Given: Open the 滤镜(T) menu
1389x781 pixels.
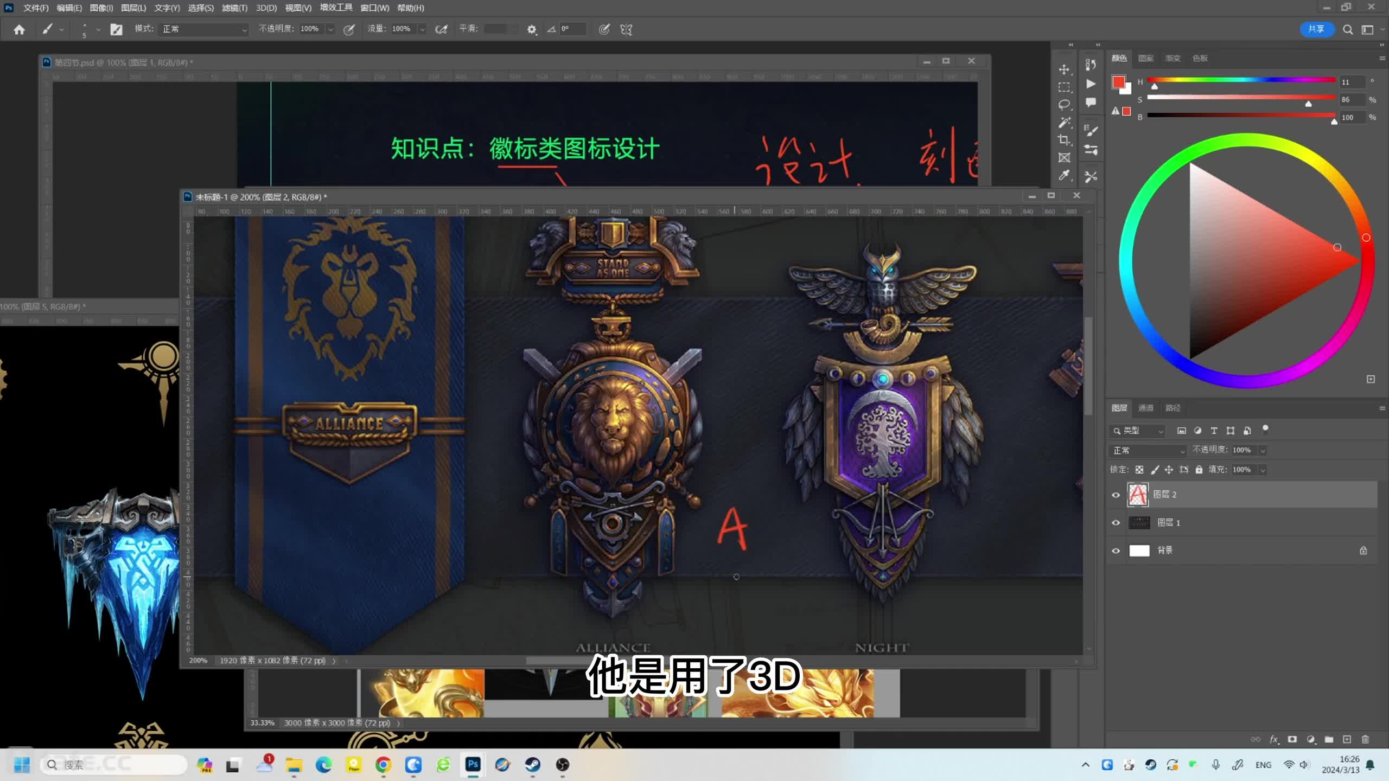Looking at the screenshot, I should pos(235,8).
